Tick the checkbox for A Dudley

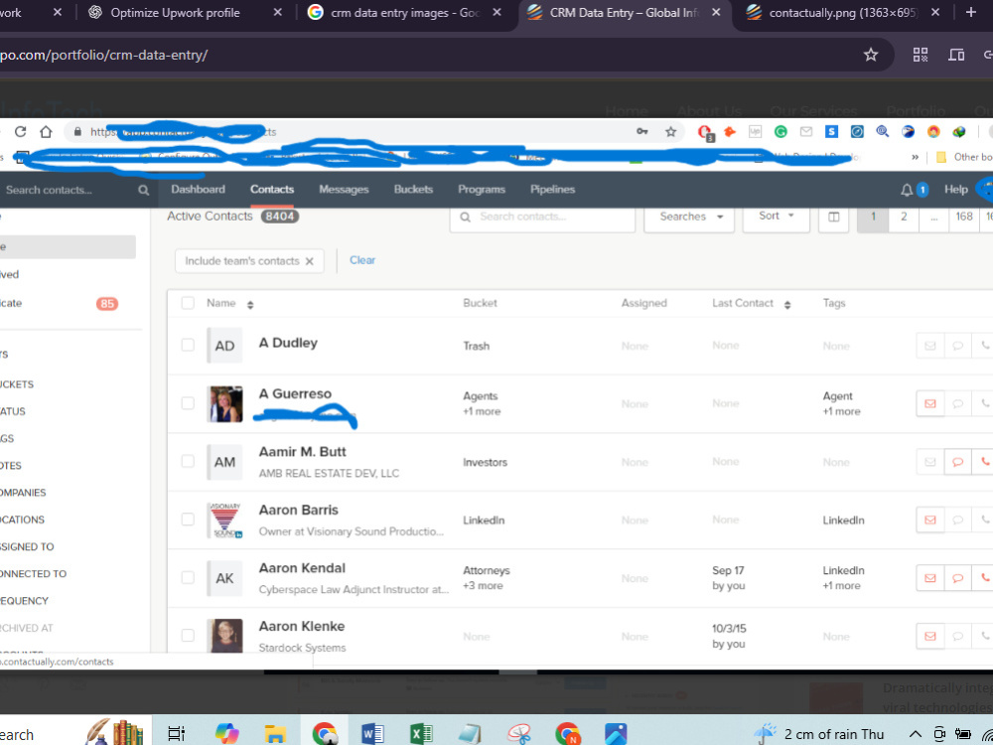click(x=188, y=346)
